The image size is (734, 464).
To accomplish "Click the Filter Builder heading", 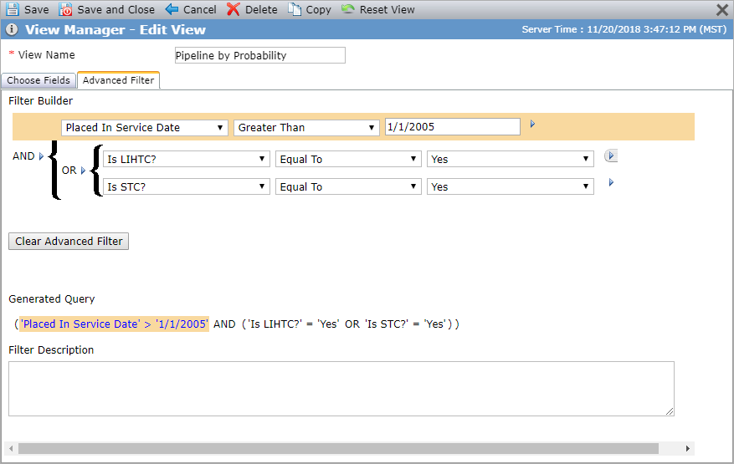I will click(x=41, y=101).
